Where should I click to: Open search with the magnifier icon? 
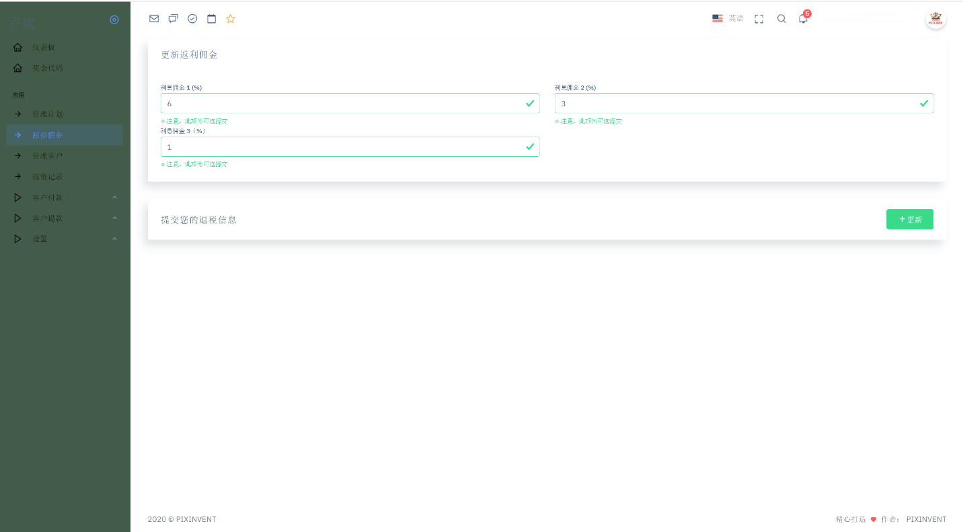pyautogui.click(x=781, y=19)
